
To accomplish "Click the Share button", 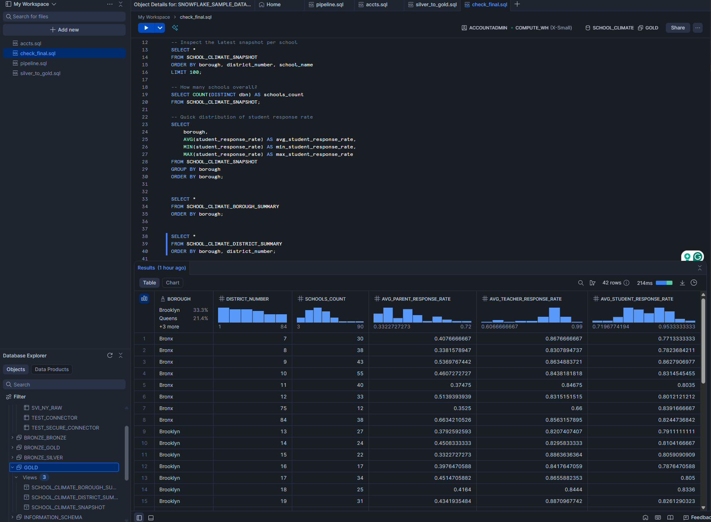I will [678, 28].
